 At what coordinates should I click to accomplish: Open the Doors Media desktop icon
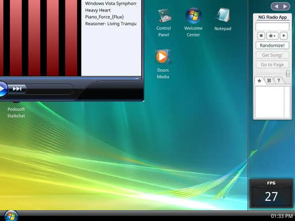(x=163, y=64)
